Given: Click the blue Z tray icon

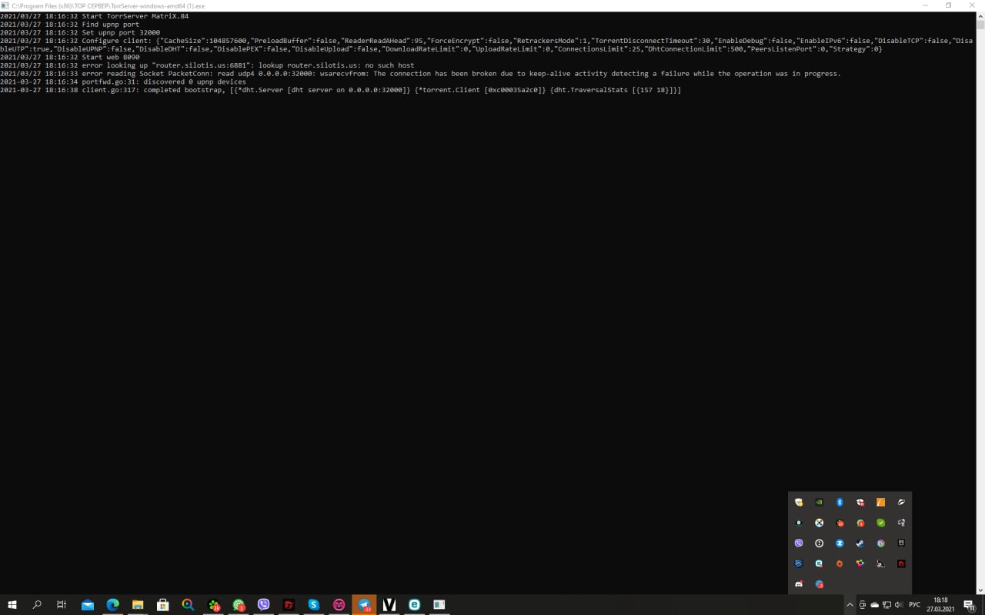Looking at the screenshot, I should click(840, 543).
